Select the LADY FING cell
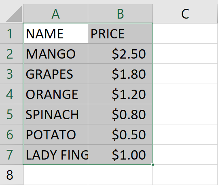Screen dimensions: 218x185 (56, 154)
